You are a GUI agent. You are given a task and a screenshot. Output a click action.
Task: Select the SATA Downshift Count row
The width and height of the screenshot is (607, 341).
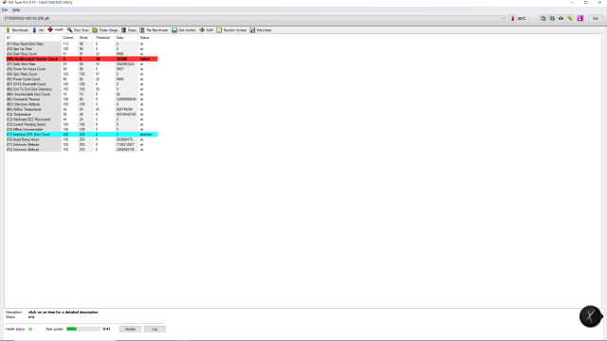pyautogui.click(x=82, y=84)
